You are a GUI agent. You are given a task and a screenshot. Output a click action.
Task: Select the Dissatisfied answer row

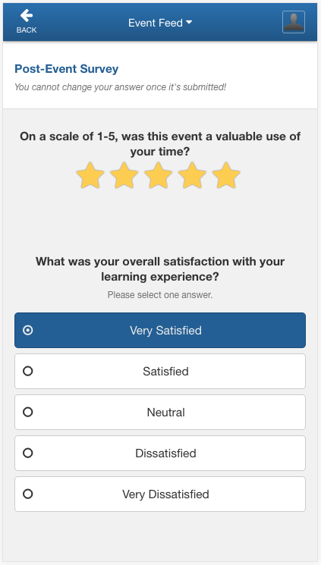(160, 453)
